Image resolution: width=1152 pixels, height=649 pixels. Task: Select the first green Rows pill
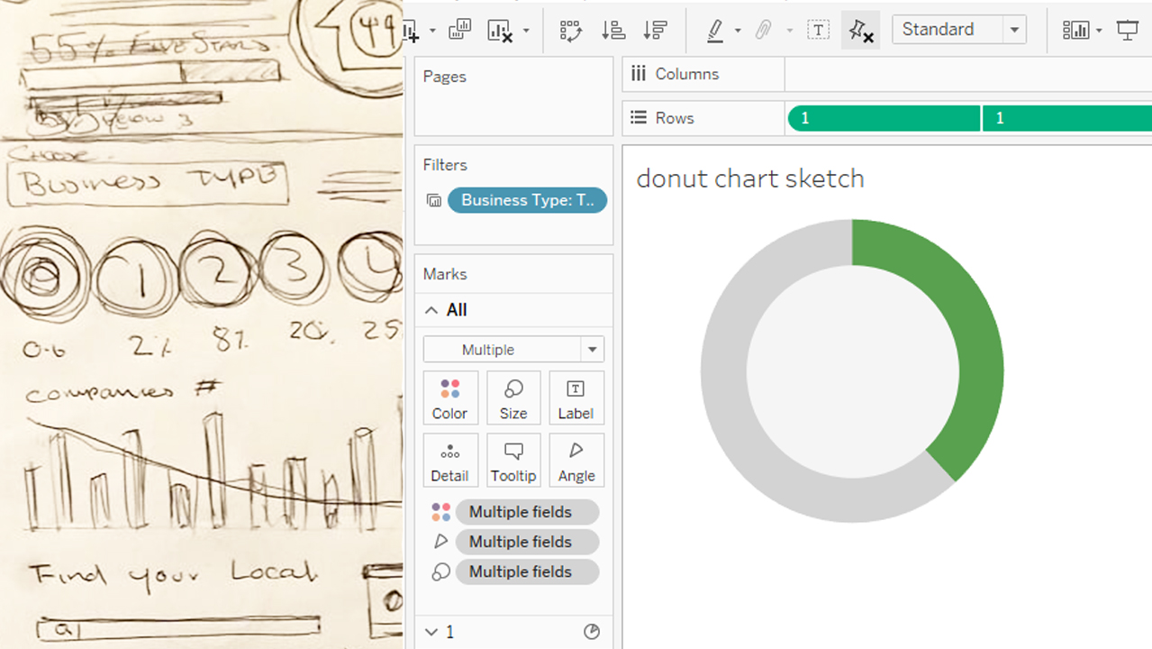(x=883, y=118)
